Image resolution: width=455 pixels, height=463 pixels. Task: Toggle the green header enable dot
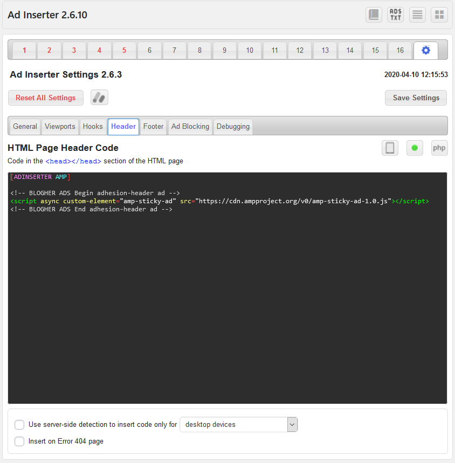coord(415,148)
